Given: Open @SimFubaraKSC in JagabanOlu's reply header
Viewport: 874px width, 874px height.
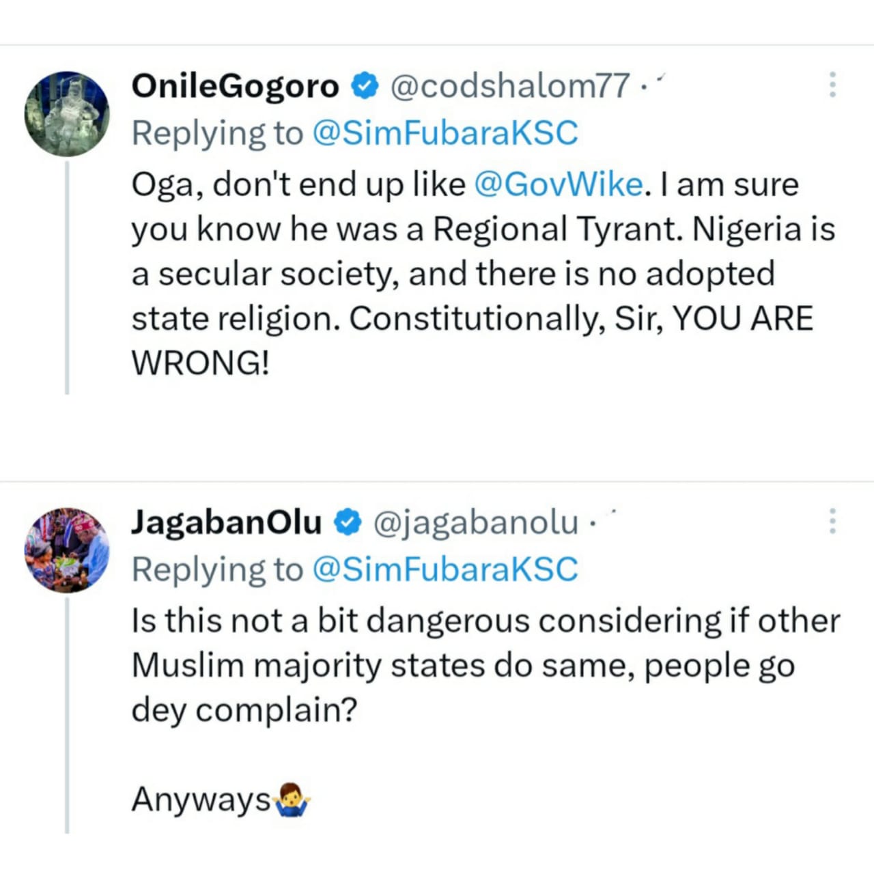Looking at the screenshot, I should (445, 569).
